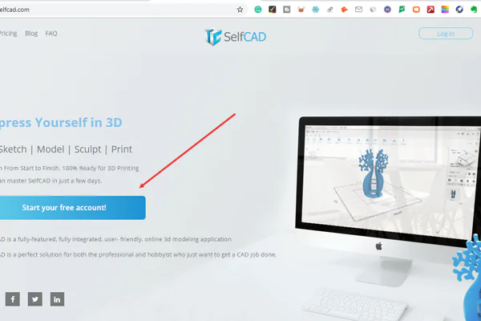The height and width of the screenshot is (321, 481).
Task: Click the orange chat bubble extension icon
Action: point(416,10)
